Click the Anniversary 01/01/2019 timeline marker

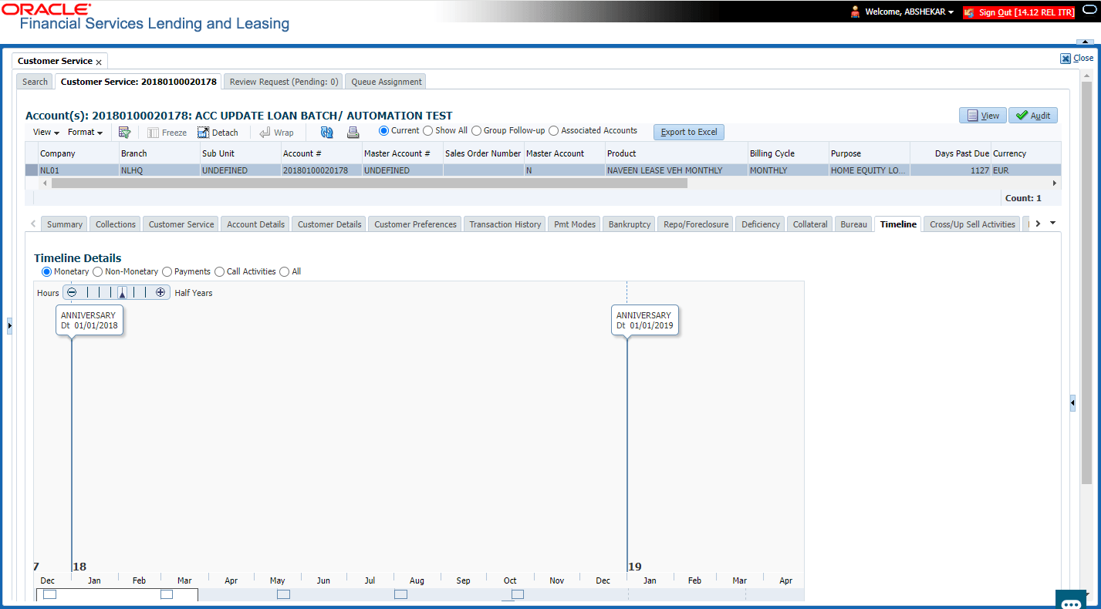(644, 320)
